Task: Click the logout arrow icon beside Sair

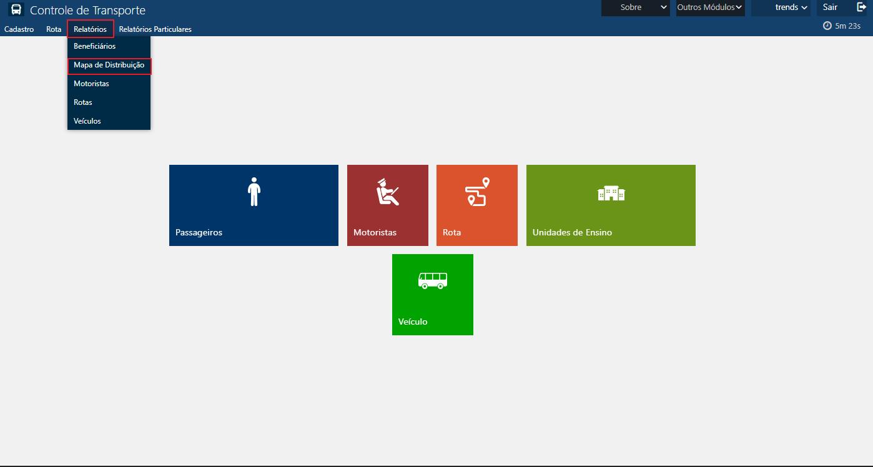Action: pos(862,7)
